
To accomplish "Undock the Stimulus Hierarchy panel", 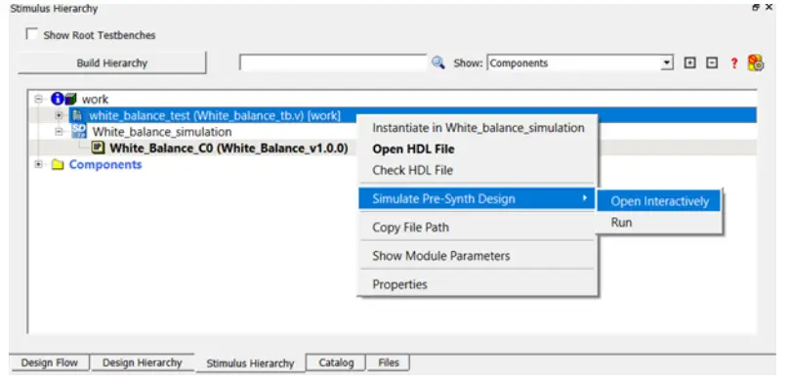I will pyautogui.click(x=756, y=8).
